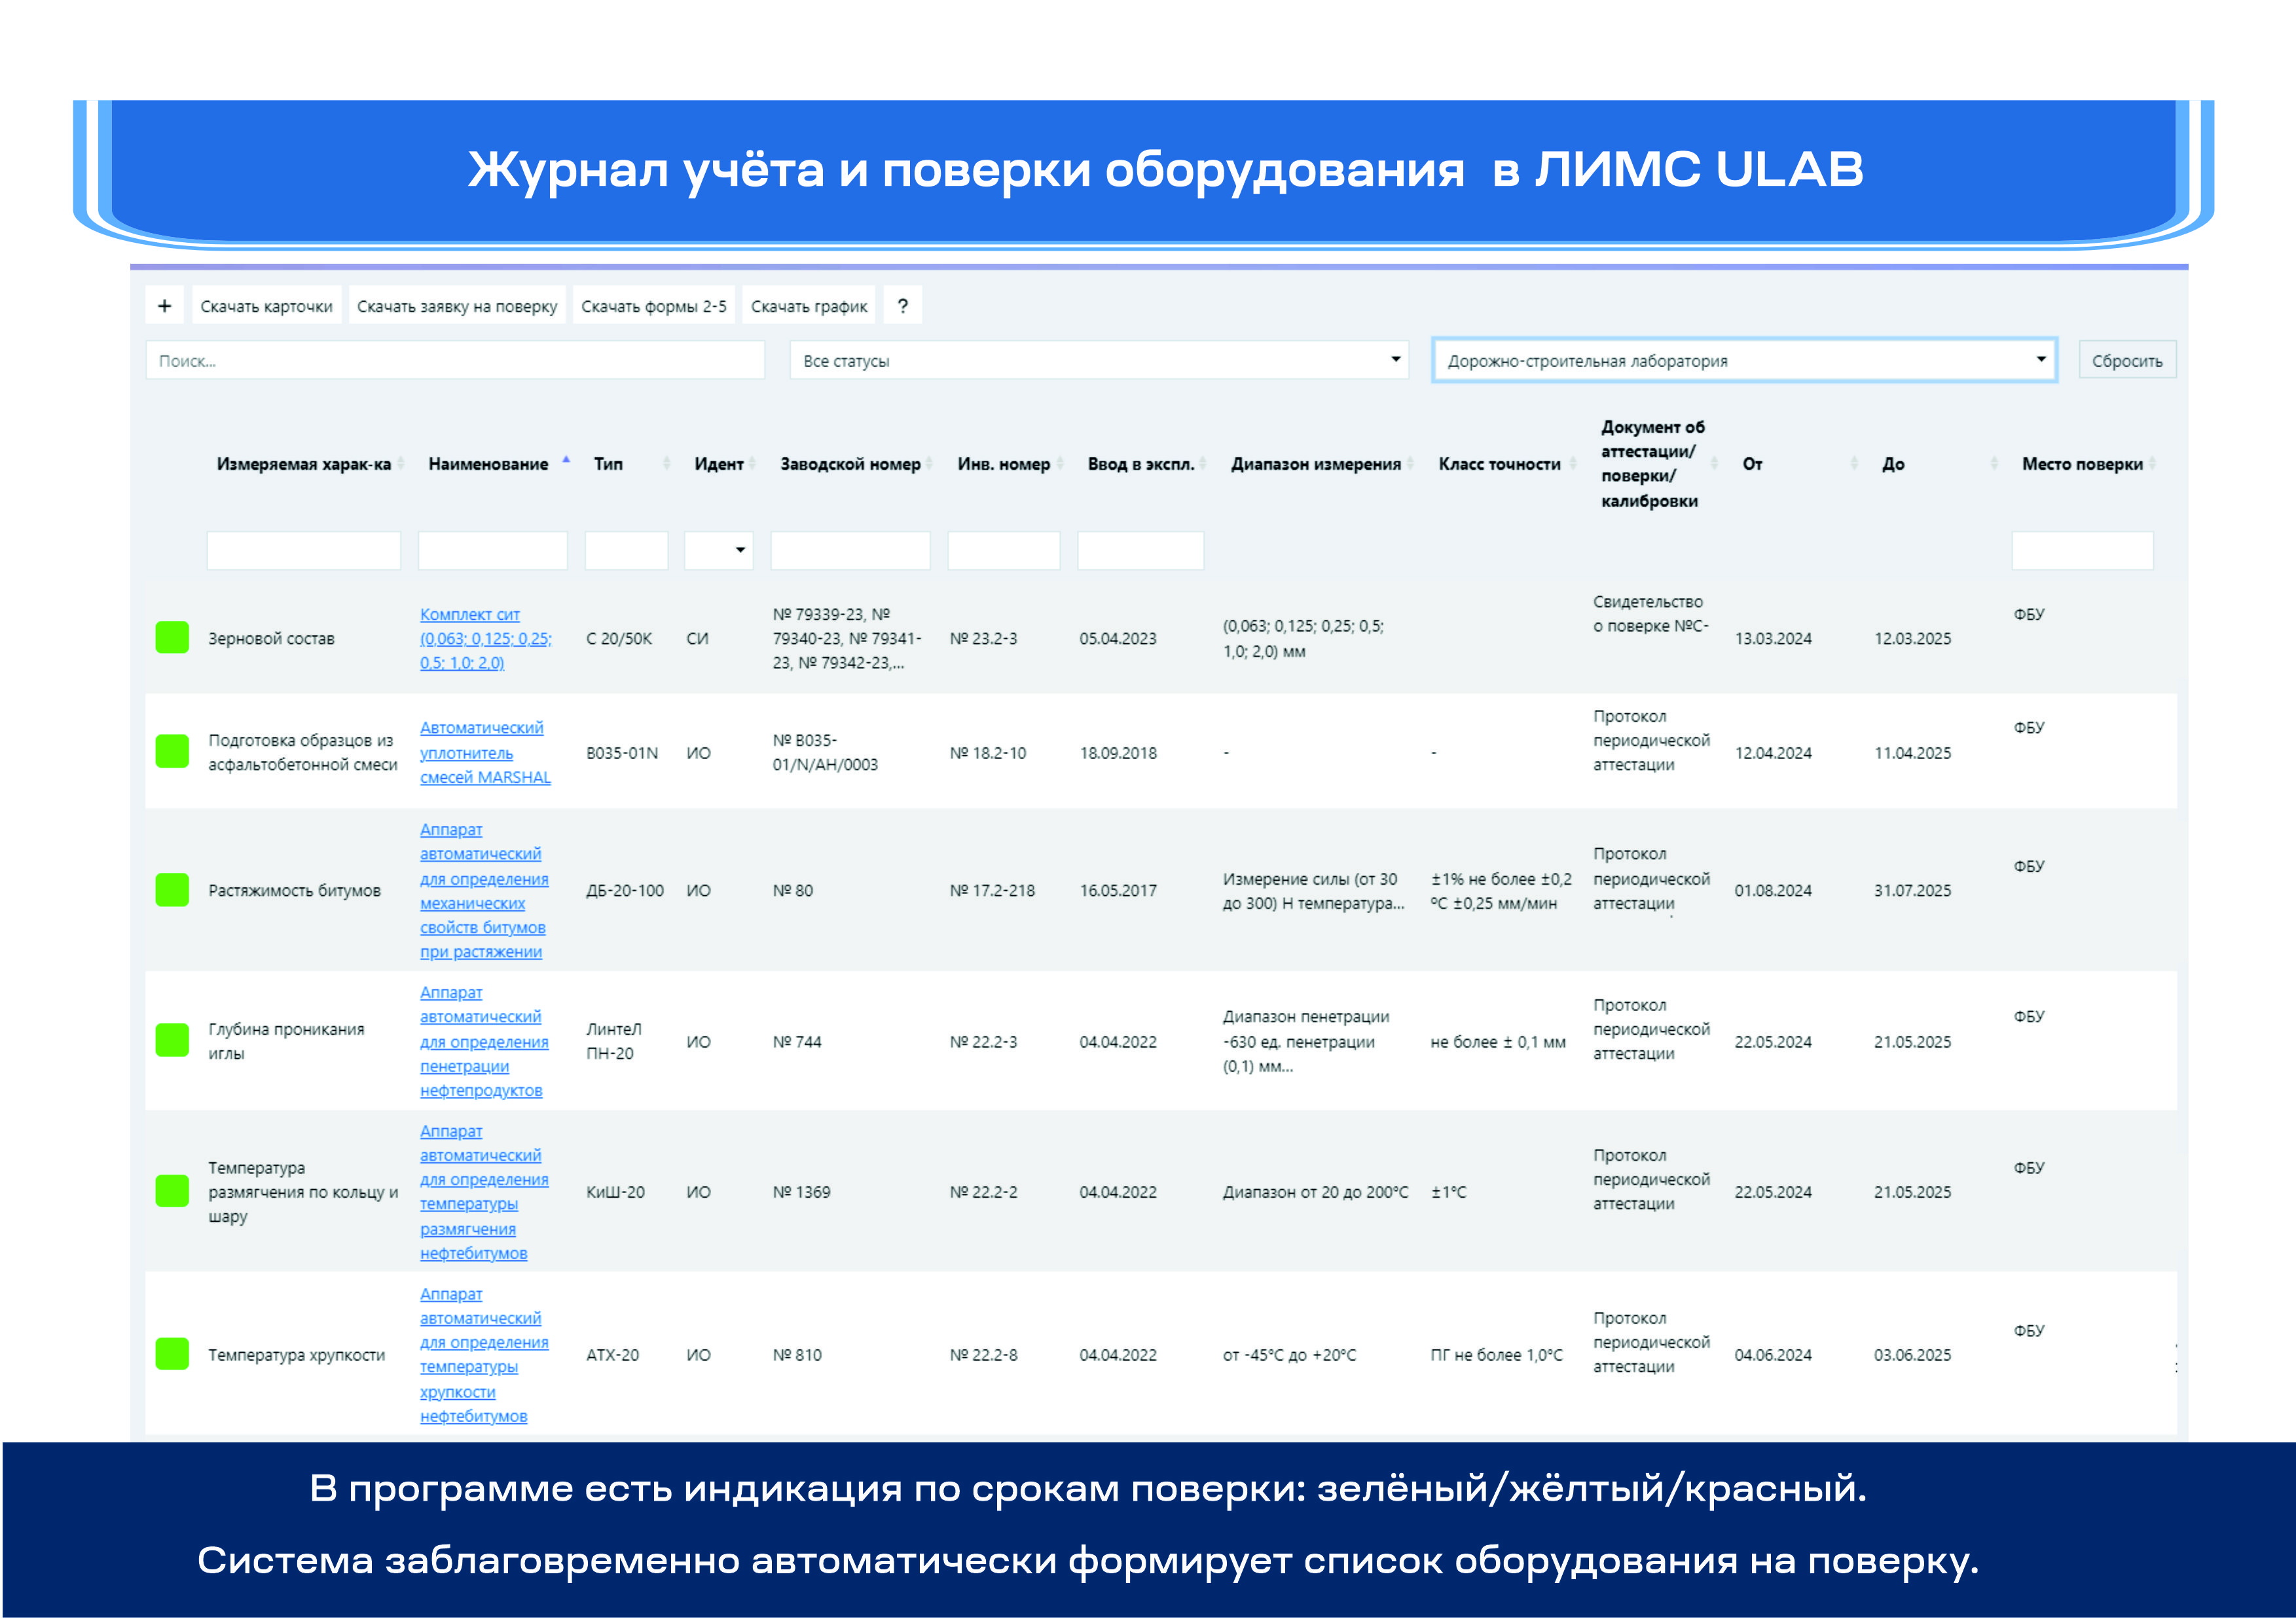Expand the Идент filter dropdown
This screenshot has width=2296, height=1623.
coord(719,550)
